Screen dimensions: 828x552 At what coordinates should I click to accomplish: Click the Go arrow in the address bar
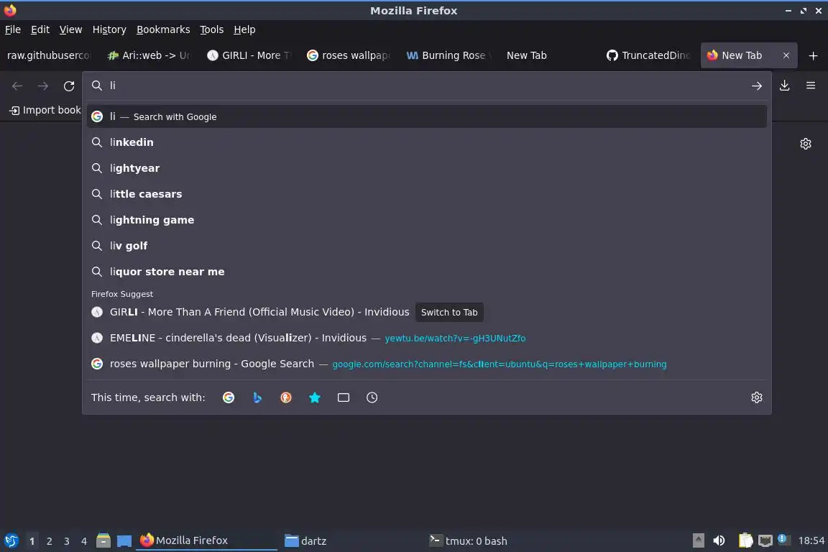(x=757, y=86)
